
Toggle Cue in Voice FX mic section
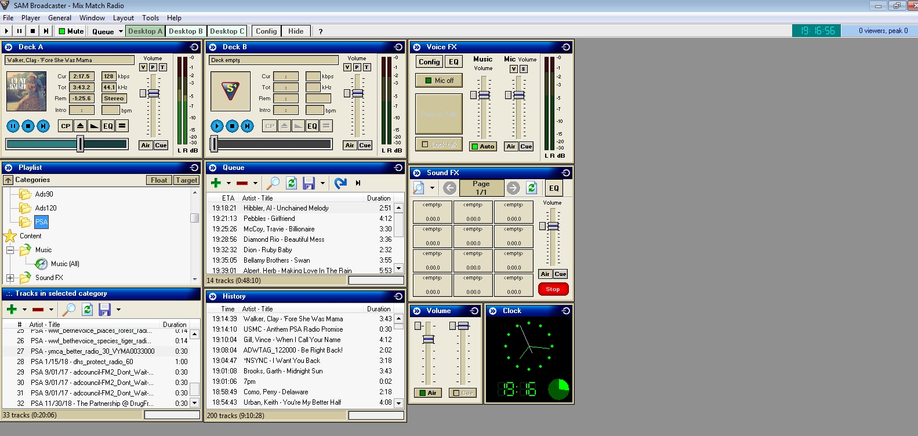click(x=526, y=147)
